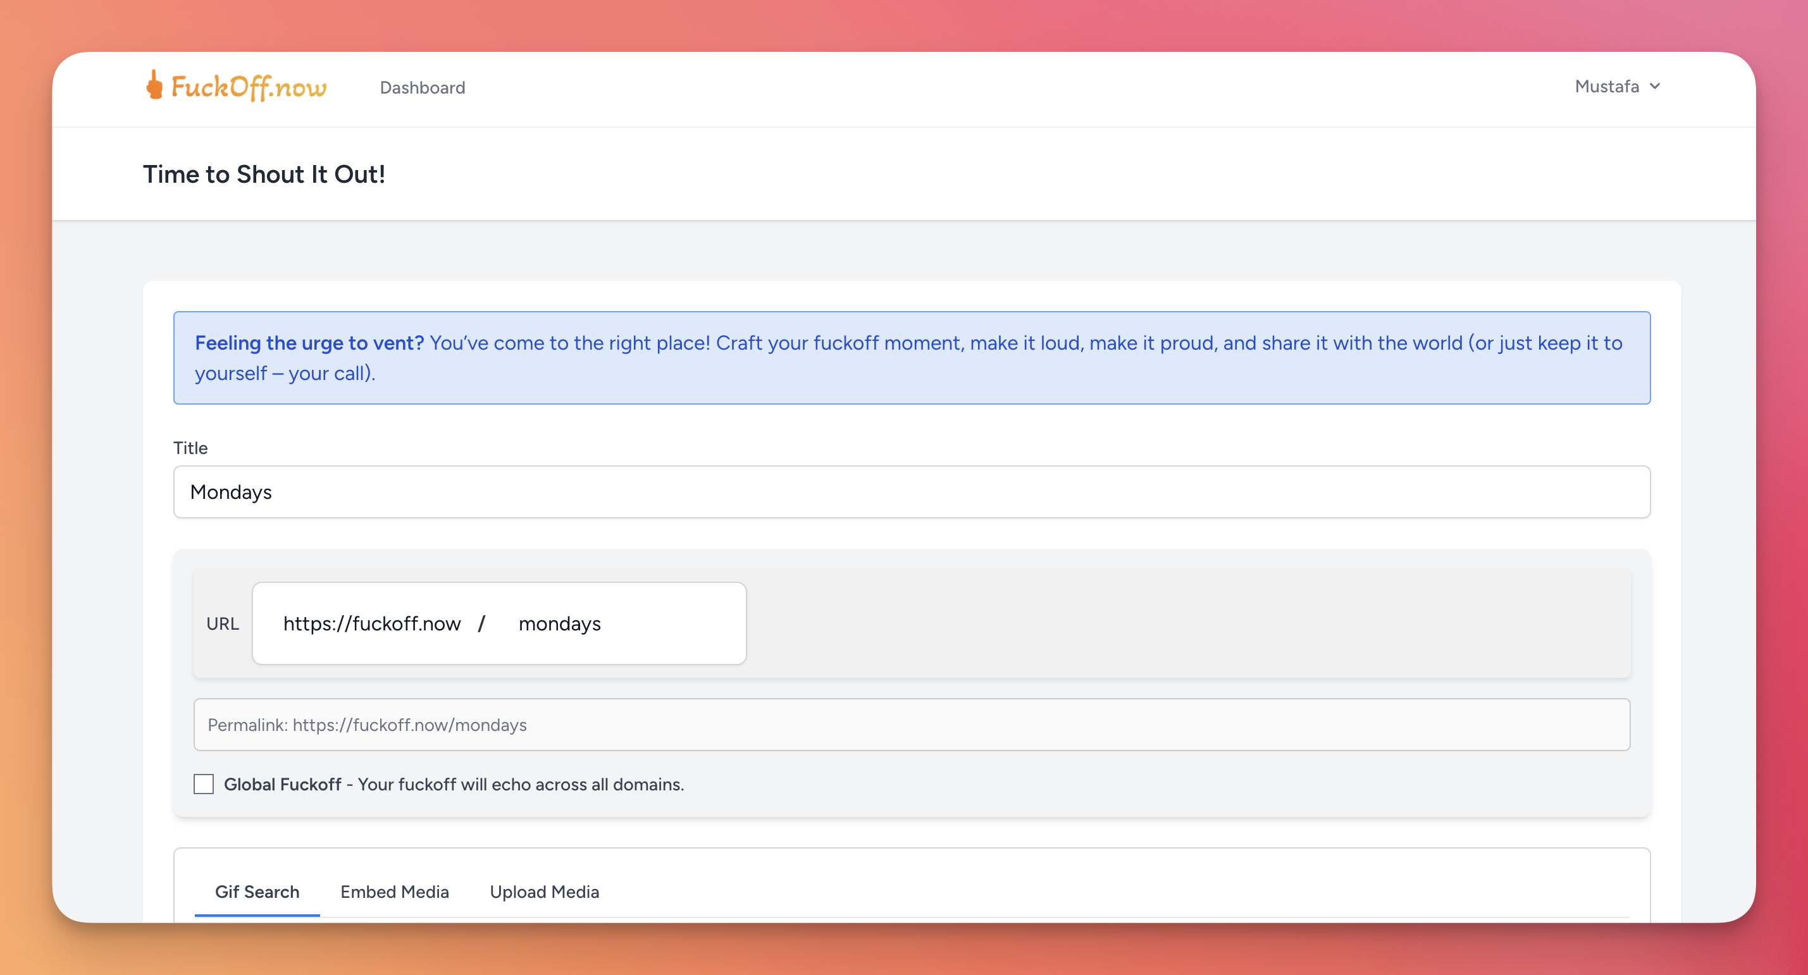The height and width of the screenshot is (975, 1808).
Task: Click the FuckOff.now logo
Action: click(x=236, y=87)
